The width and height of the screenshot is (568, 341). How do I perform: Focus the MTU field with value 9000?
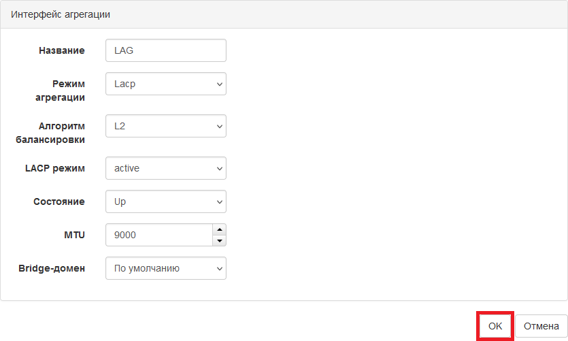pos(159,235)
